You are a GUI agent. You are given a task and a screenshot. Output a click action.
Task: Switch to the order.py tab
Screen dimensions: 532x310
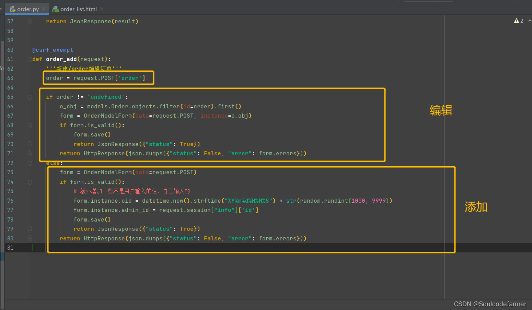pos(28,9)
